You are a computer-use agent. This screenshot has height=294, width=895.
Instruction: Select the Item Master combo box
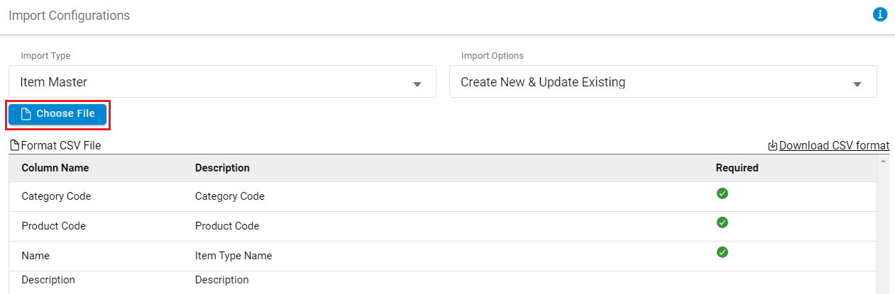tap(213, 82)
